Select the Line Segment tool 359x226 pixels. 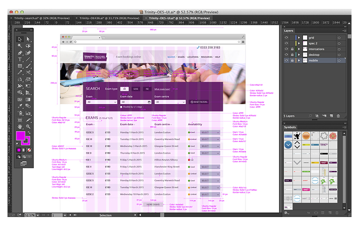tap(28, 59)
